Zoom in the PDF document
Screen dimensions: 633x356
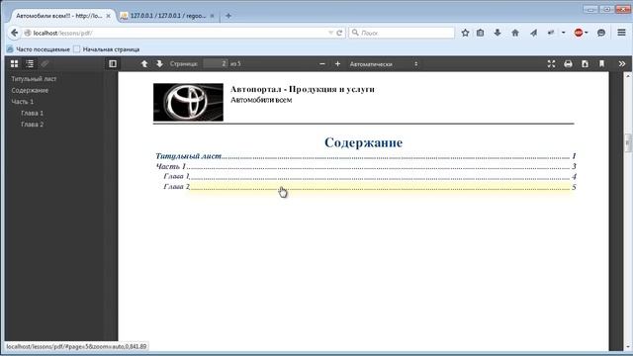click(x=337, y=63)
